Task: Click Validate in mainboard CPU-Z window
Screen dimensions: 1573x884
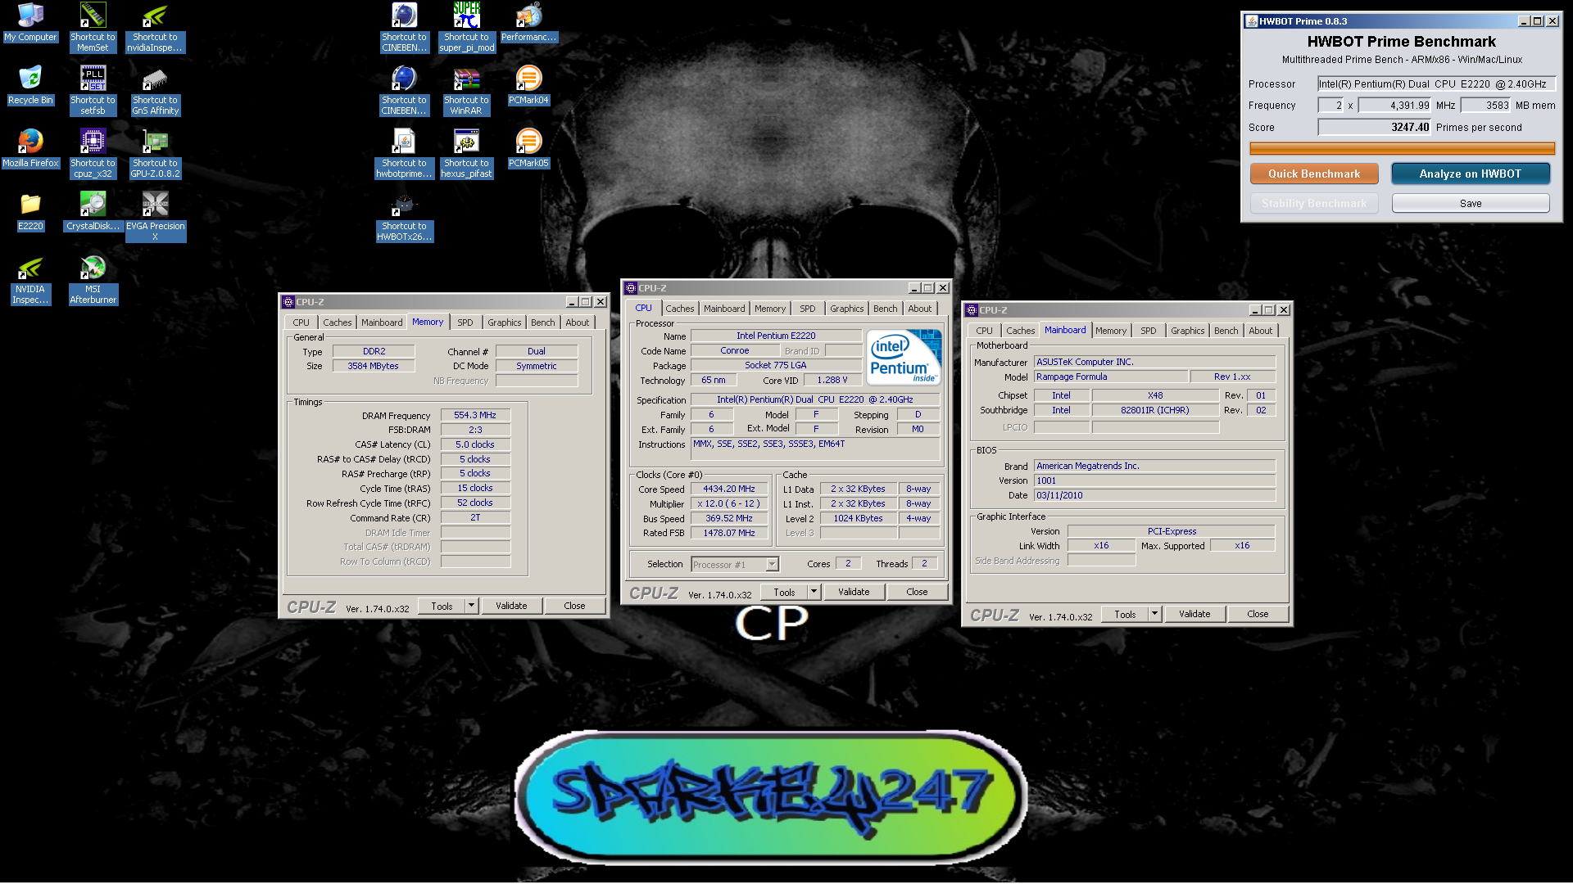Action: click(1194, 614)
